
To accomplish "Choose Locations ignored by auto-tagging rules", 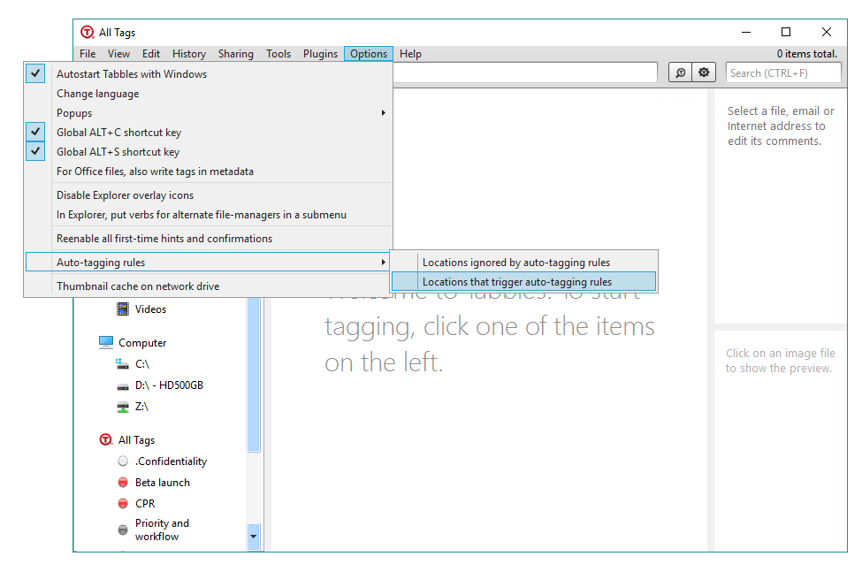I will point(524,263).
